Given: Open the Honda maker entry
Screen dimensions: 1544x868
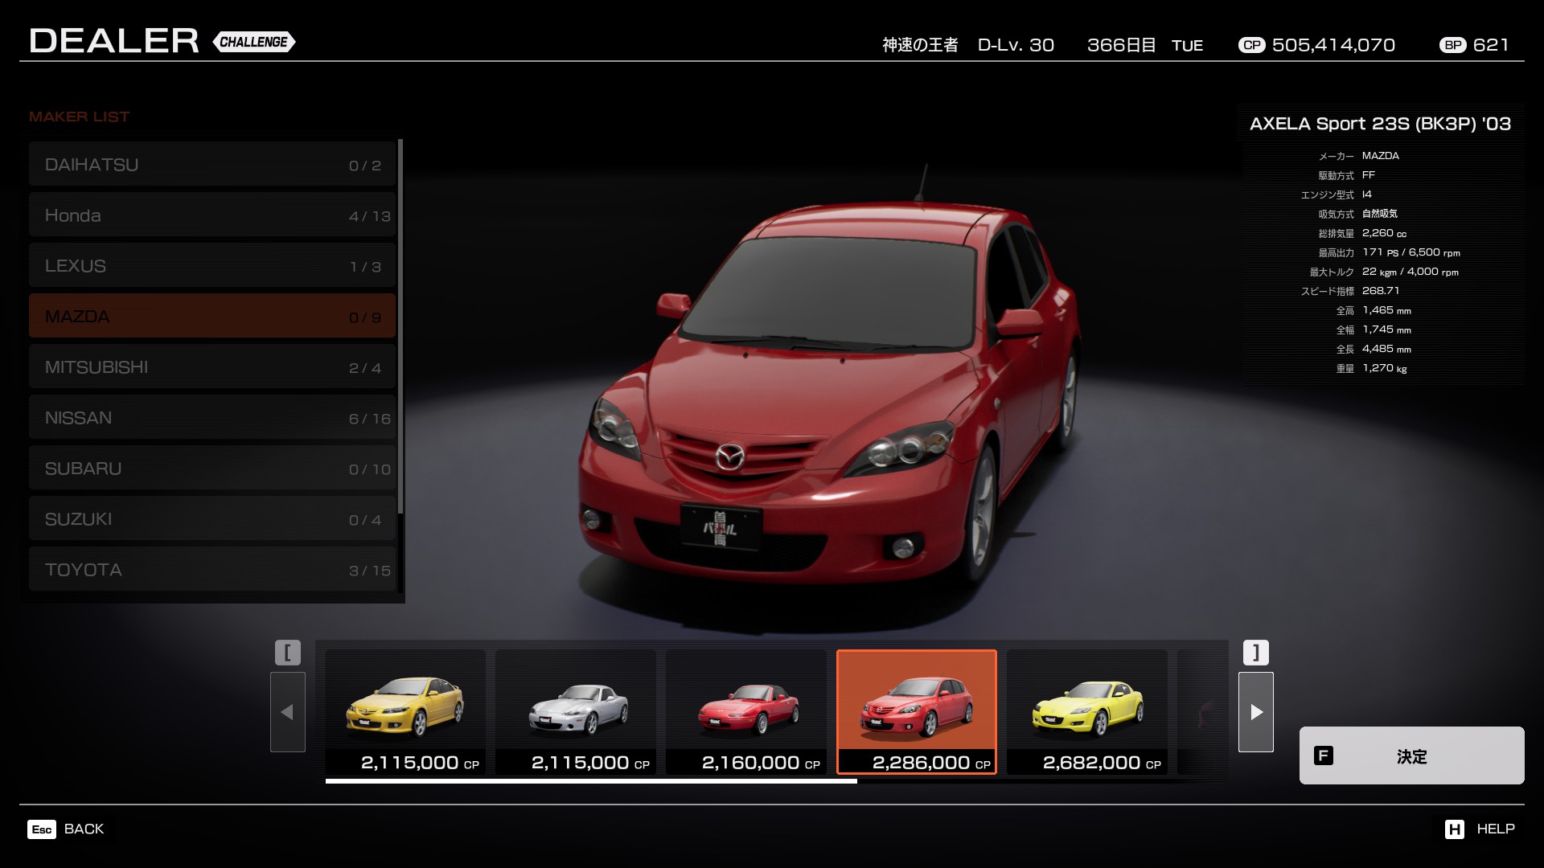Looking at the screenshot, I should [212, 215].
